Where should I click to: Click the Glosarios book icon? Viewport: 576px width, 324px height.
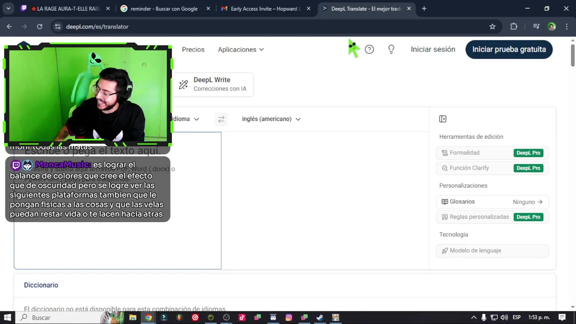(445, 202)
